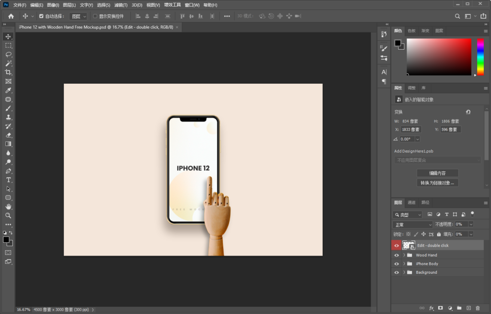Screen dimensions: 491x314
Task: Hide the Edit - double click layer
Action: (x=397, y=246)
